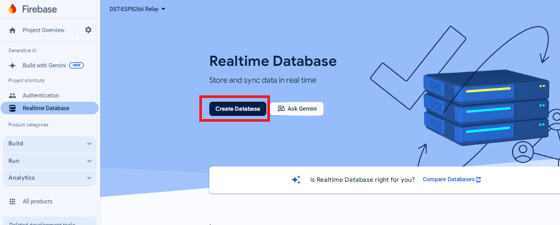This screenshot has width=560, height=225.
Task: Open the DST-ESP8266 Relay project dropdown
Action: pos(138,9)
